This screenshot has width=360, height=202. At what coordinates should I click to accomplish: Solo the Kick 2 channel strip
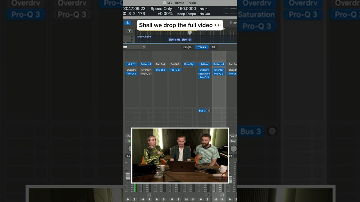coord(134,199)
